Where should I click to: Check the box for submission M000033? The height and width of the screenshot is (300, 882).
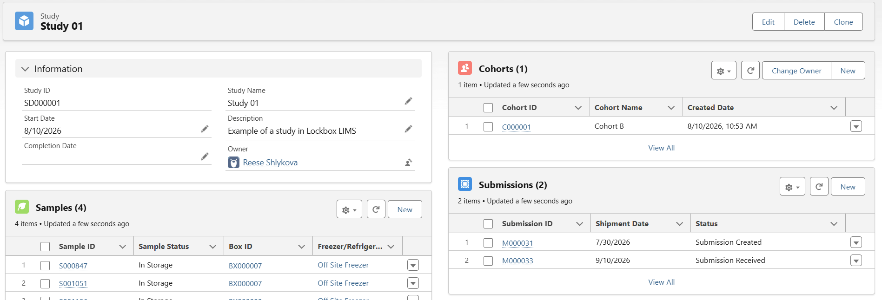[x=488, y=261]
